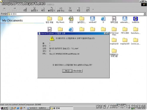
Task: Select the My Music folder
Action: point(60,20)
